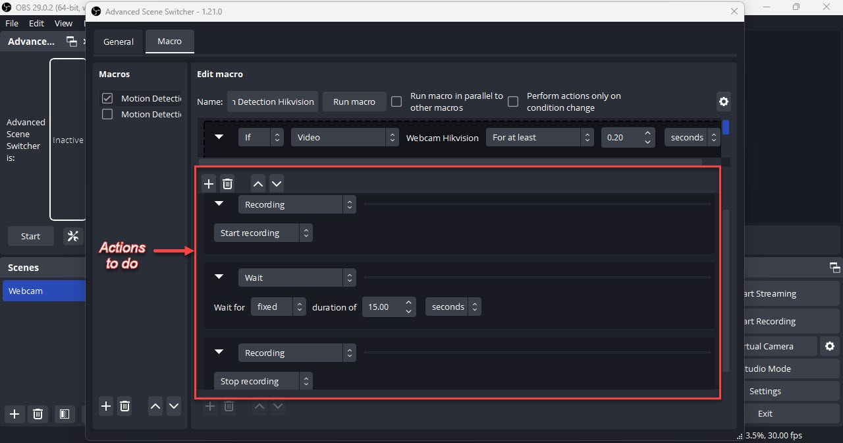
Task: Click the macro Name input field
Action: tap(273, 102)
